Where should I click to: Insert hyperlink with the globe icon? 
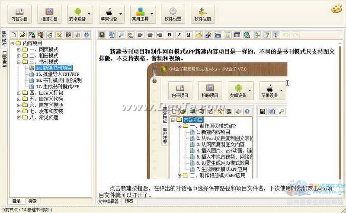(x=247, y=35)
